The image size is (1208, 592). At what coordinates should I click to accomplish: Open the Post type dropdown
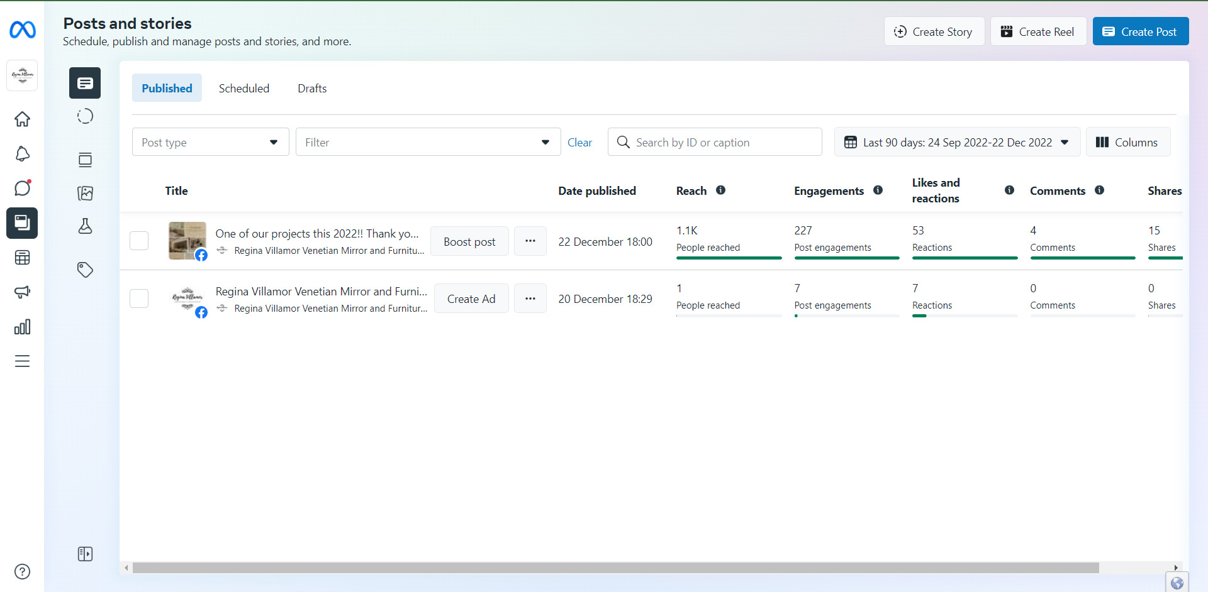pos(210,142)
